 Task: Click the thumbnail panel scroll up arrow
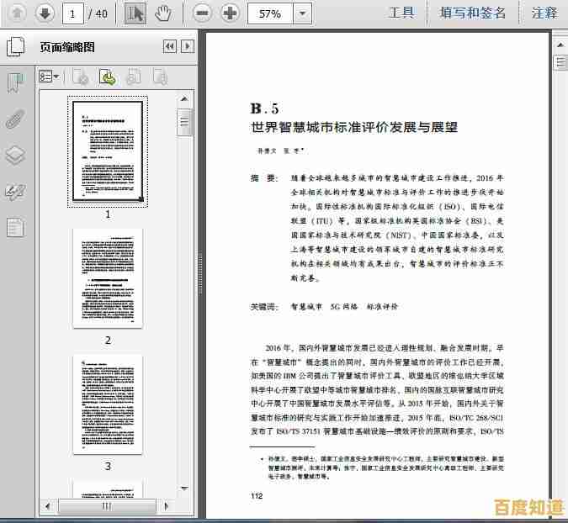(185, 99)
